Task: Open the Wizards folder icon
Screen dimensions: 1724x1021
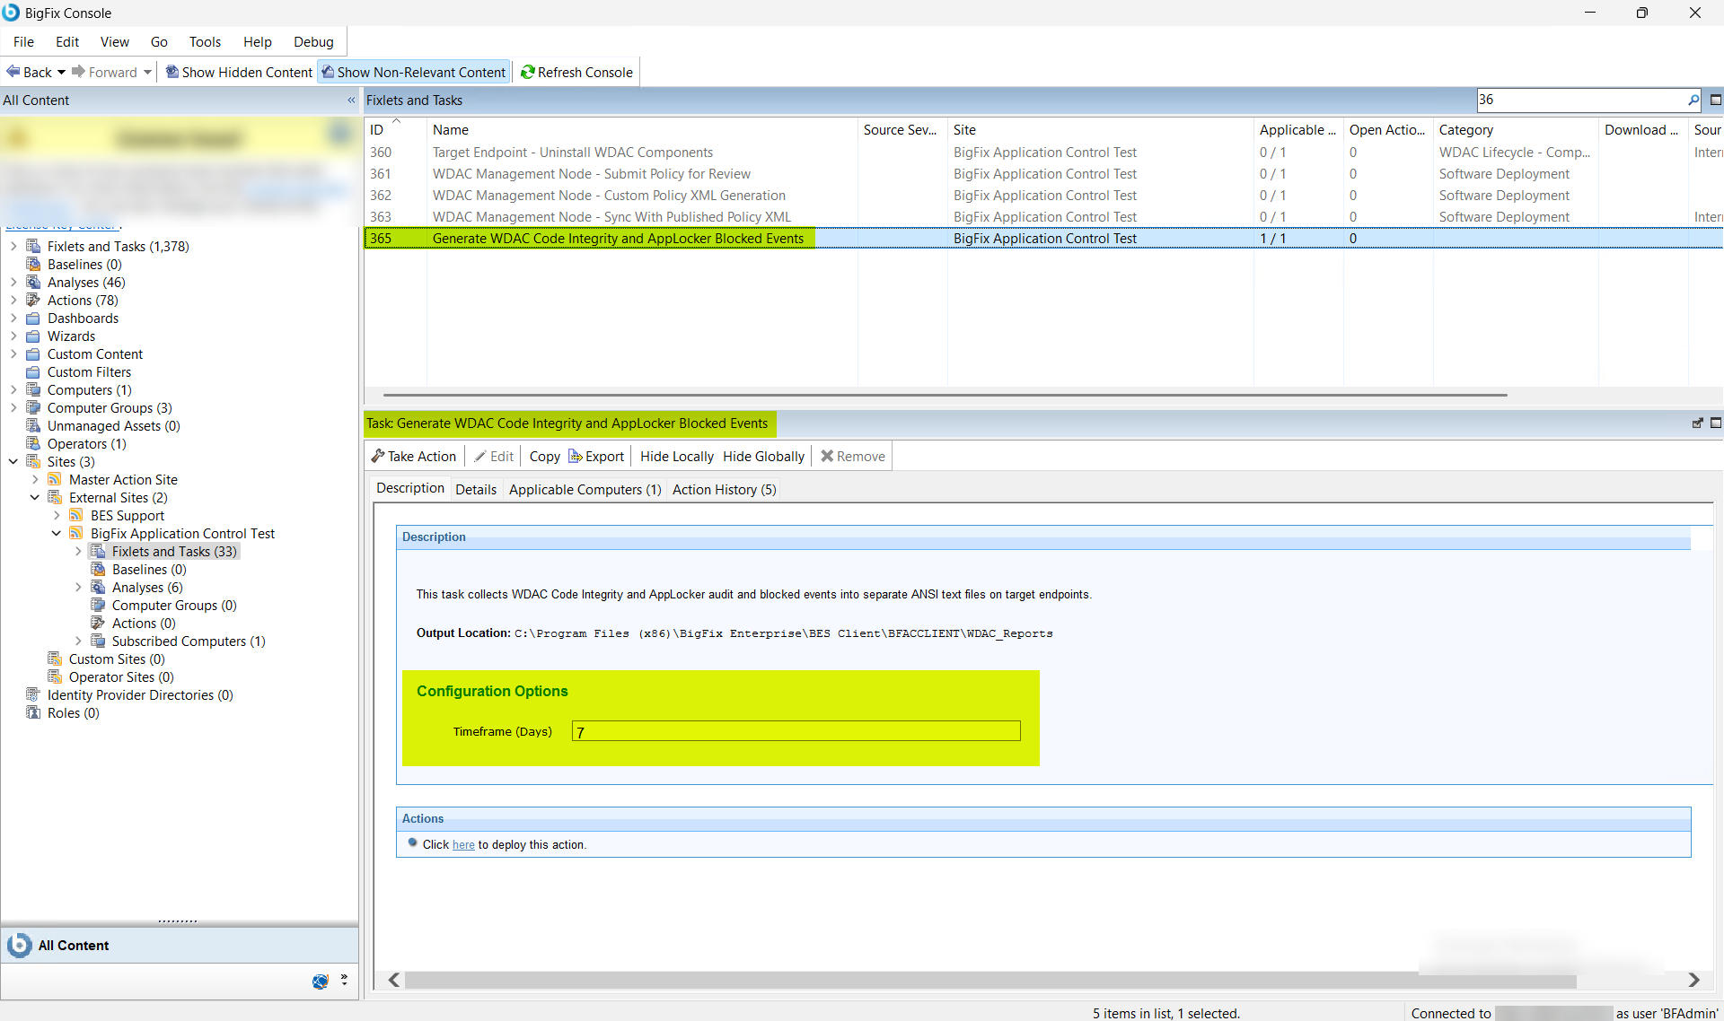Action: (x=33, y=336)
